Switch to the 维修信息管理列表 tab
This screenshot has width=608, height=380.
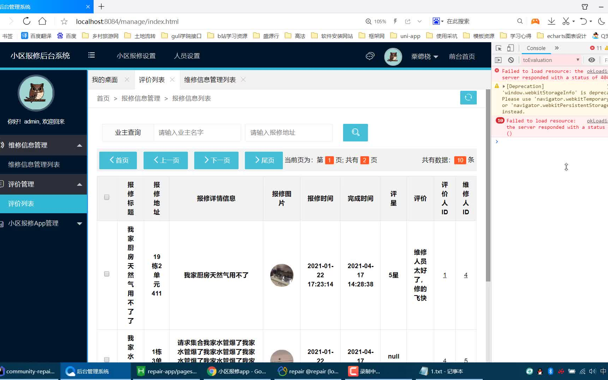click(210, 80)
